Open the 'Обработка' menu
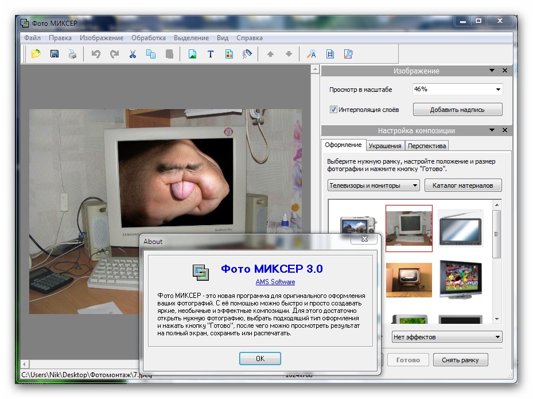 [148, 38]
